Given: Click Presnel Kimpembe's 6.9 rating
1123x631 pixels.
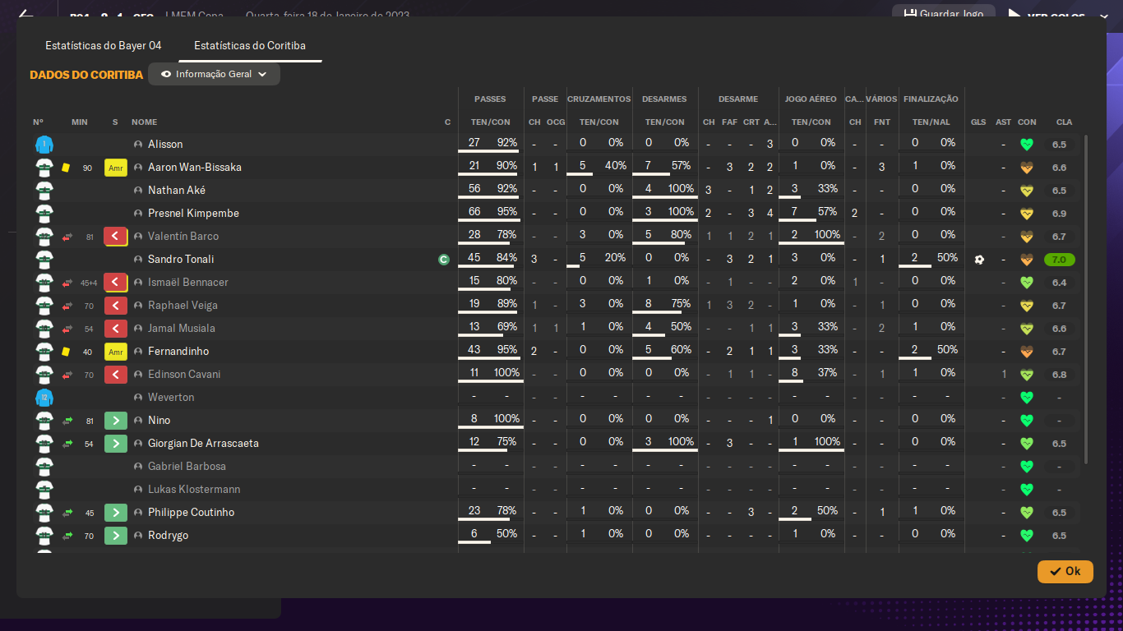Looking at the screenshot, I should 1060,214.
